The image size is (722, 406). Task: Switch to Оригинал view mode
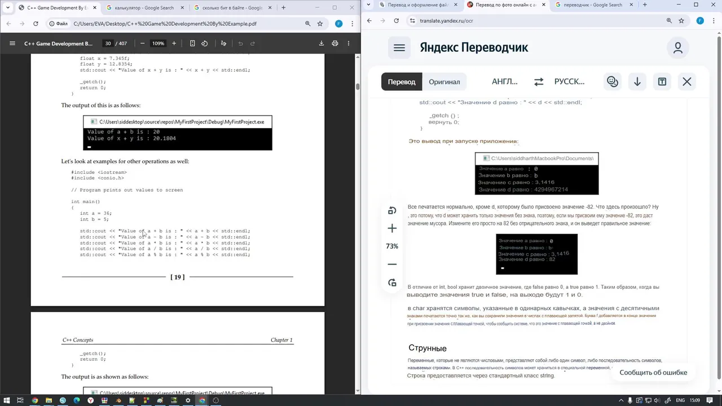pos(444,82)
